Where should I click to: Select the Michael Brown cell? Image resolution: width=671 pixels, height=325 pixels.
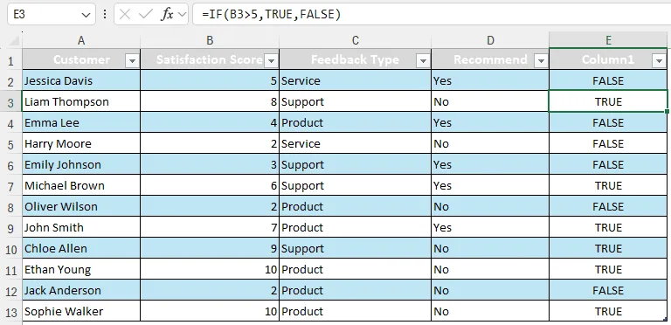point(81,185)
